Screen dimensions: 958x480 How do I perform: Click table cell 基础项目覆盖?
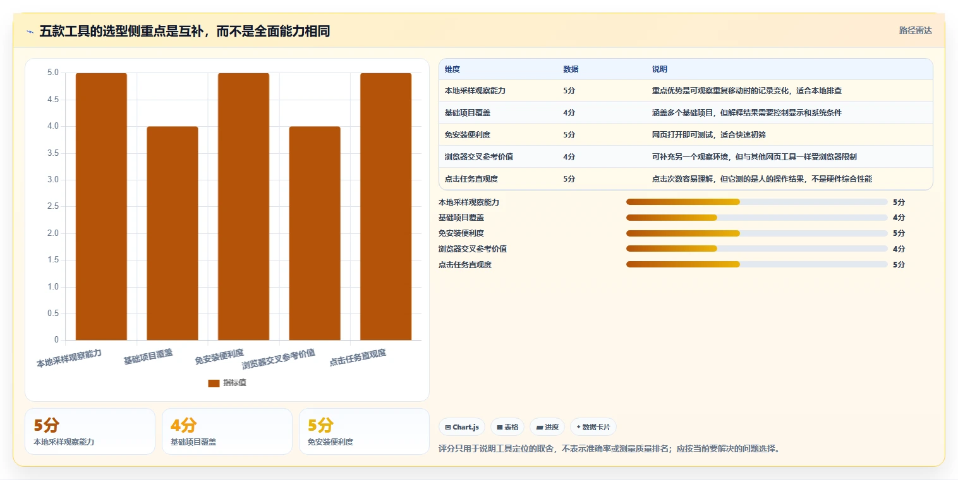click(x=468, y=113)
